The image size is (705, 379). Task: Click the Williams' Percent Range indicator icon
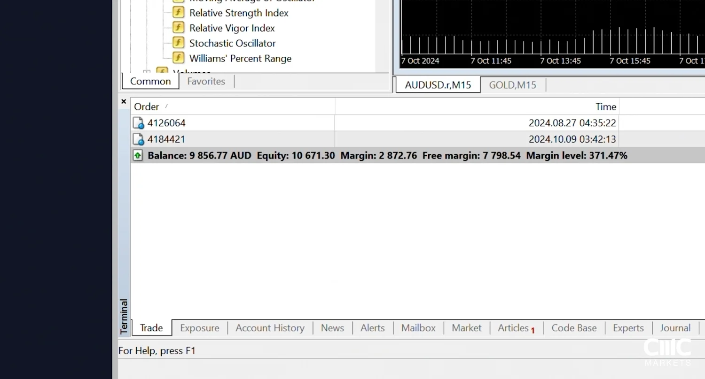point(178,57)
